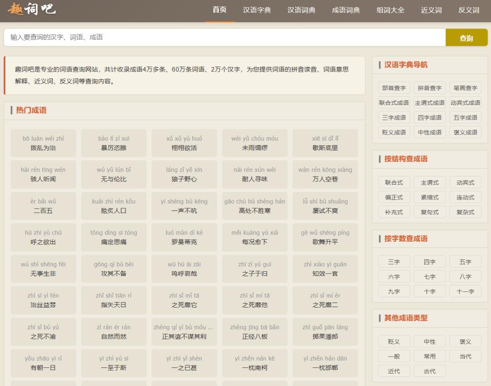Open the idiom 攻其不备
491x386 pixels.
(114, 269)
